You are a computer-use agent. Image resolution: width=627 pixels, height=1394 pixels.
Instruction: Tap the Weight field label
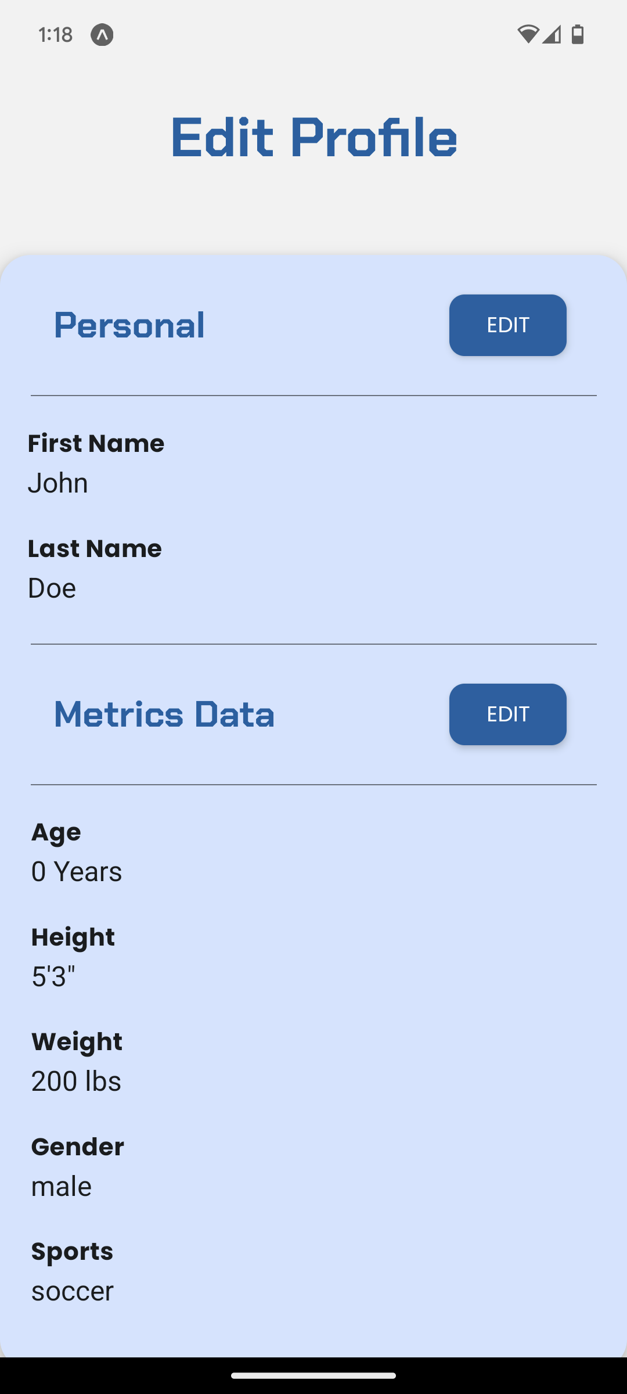click(77, 1042)
